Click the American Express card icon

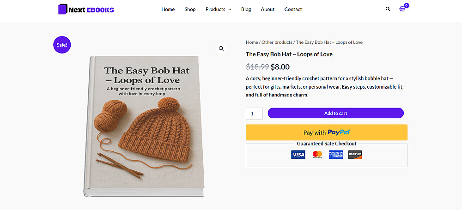336,155
